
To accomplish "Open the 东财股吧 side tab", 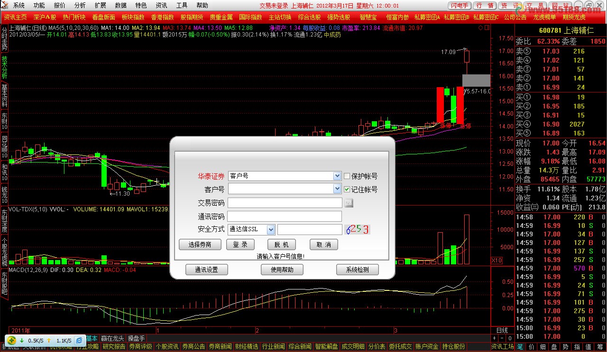I will point(4,283).
